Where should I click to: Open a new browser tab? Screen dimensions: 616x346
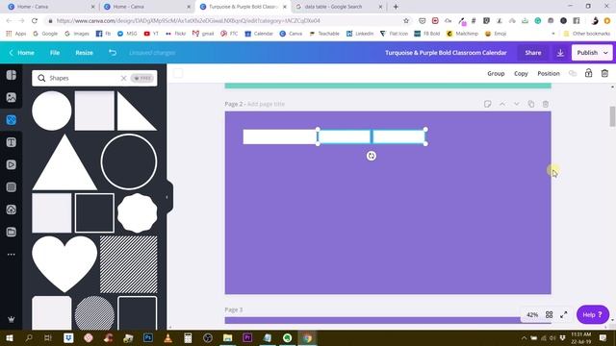pos(396,7)
